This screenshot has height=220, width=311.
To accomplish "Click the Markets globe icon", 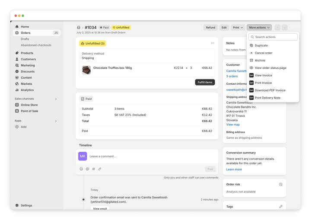I will click(17, 84).
